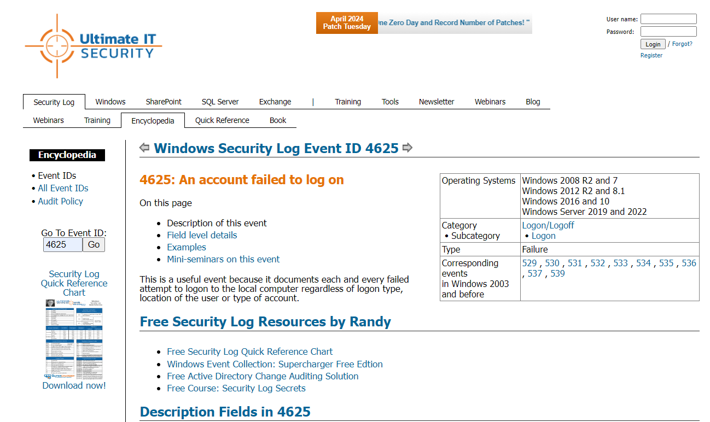This screenshot has height=422, width=710.
Task: Open the Exchange menu section
Action: pyautogui.click(x=275, y=102)
